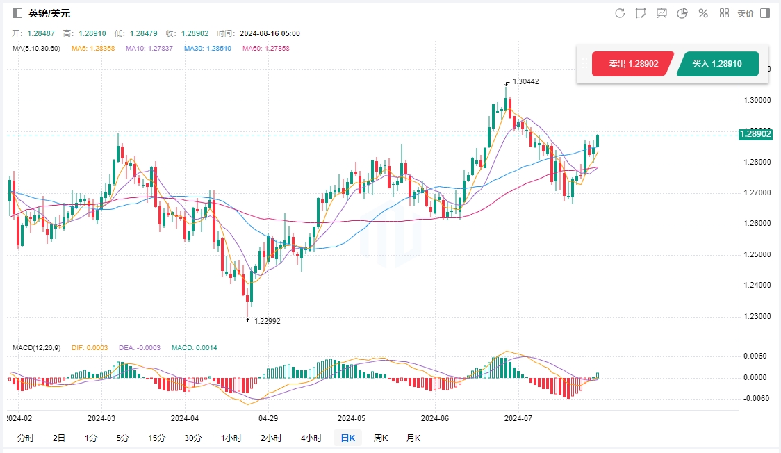Click the 1.30442 high price marker
The height and width of the screenshot is (453, 781).
pyautogui.click(x=525, y=81)
